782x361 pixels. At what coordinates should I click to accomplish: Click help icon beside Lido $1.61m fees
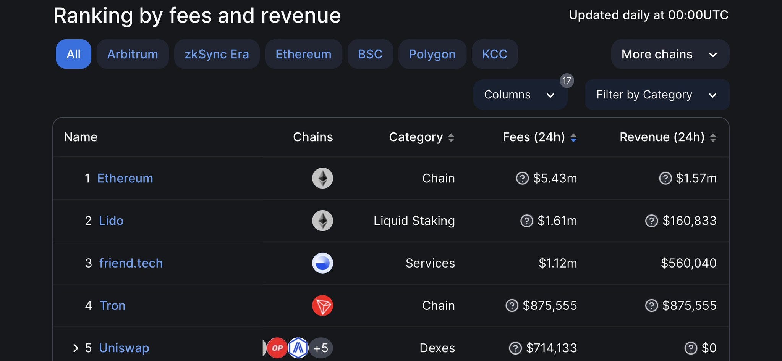point(526,221)
